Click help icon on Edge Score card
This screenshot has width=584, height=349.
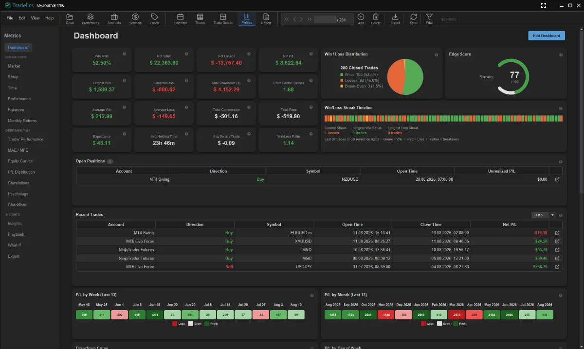561,55
